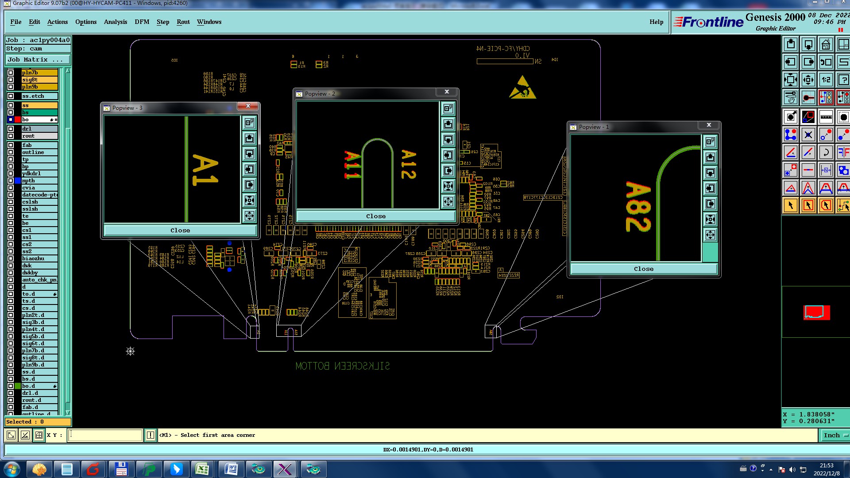Click the dimension measurement tool icon

[826, 170]
